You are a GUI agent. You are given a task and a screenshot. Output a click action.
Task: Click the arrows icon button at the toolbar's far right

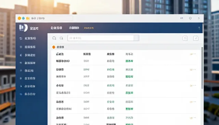[x=196, y=38]
